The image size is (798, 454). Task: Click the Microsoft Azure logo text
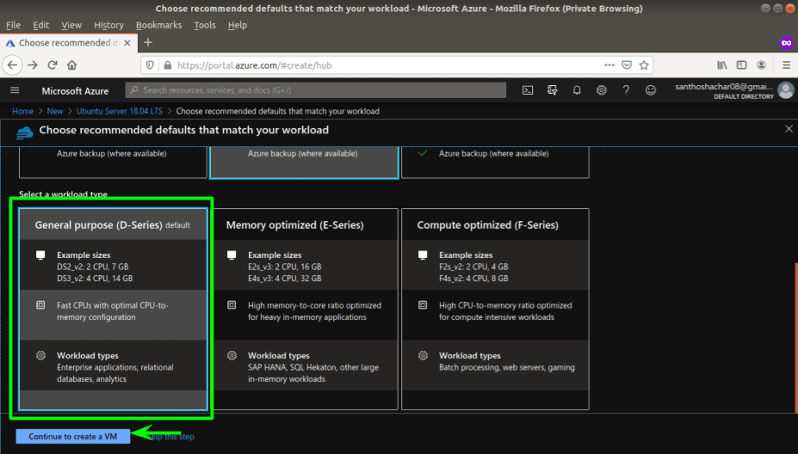(75, 91)
